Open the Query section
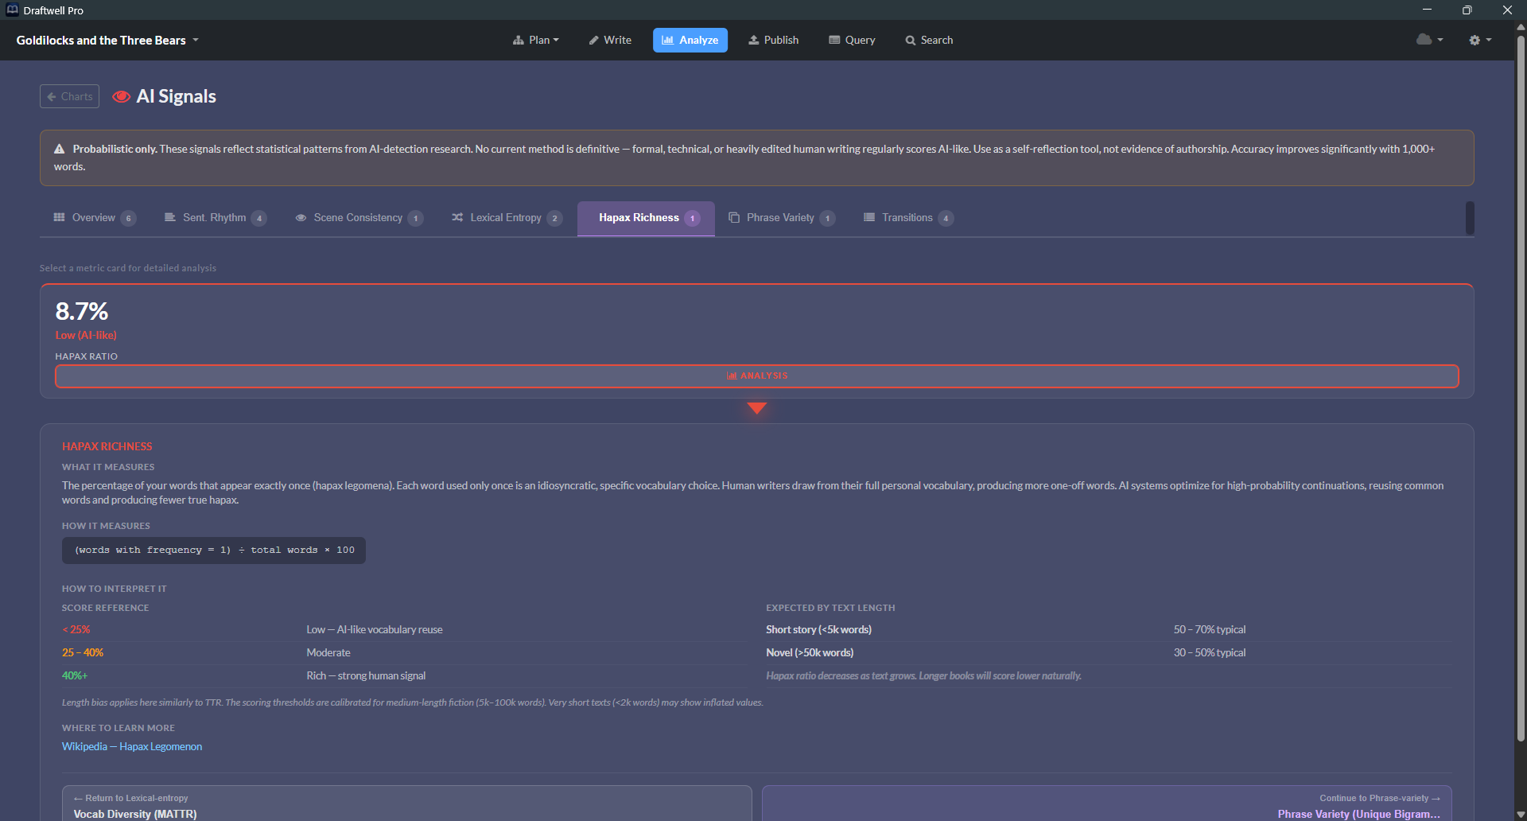 (852, 40)
